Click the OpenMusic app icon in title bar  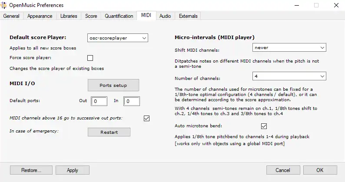pos(5,5)
